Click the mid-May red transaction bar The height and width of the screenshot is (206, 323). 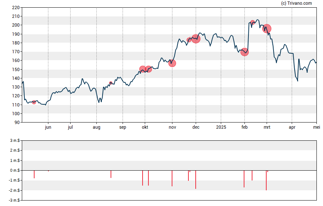[34, 174]
